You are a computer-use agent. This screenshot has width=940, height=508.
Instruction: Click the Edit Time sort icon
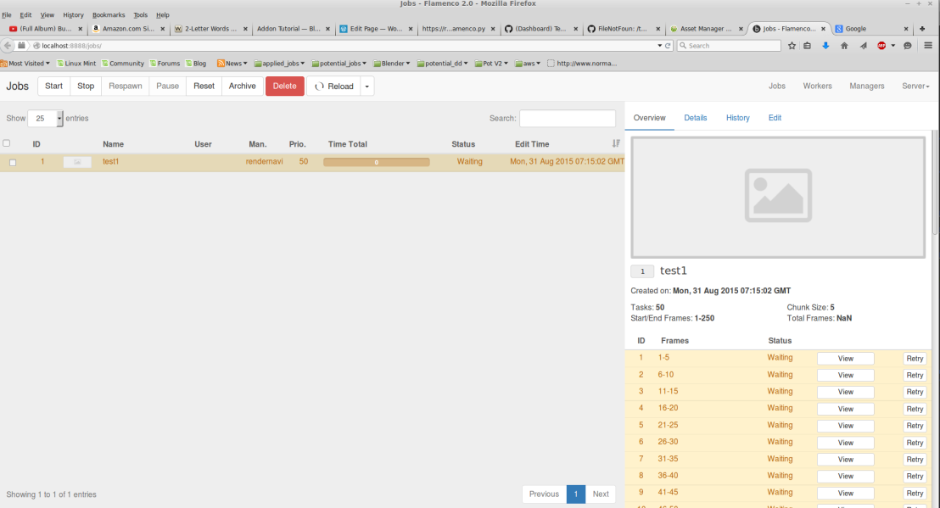[x=616, y=144]
